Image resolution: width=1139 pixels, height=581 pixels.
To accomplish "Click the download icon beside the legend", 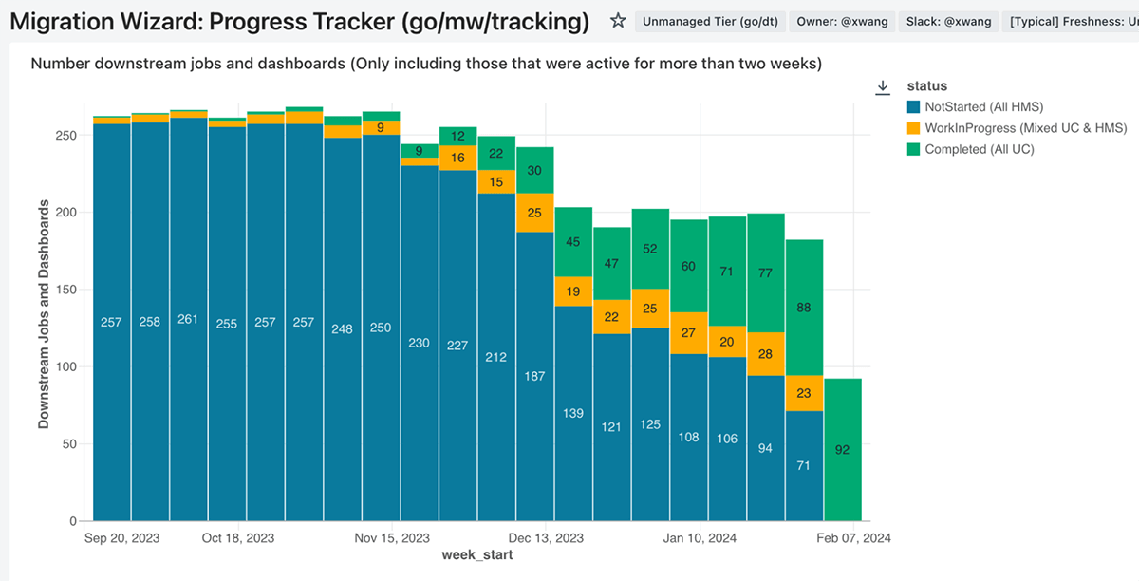I will pyautogui.click(x=882, y=87).
